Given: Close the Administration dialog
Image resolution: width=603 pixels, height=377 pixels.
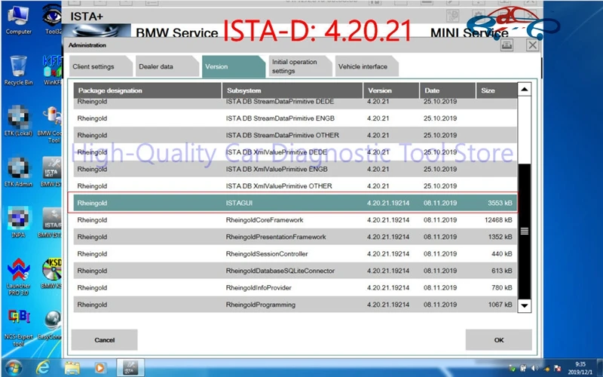Looking at the screenshot, I should (x=533, y=45).
